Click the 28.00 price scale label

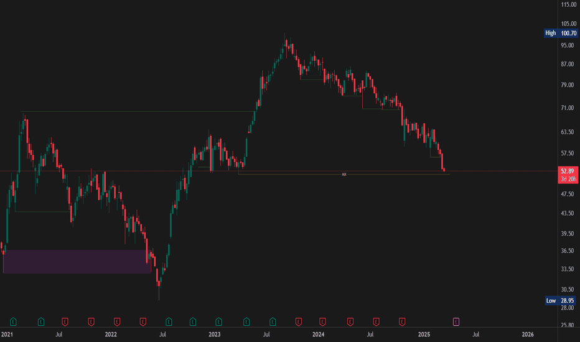tap(568, 308)
